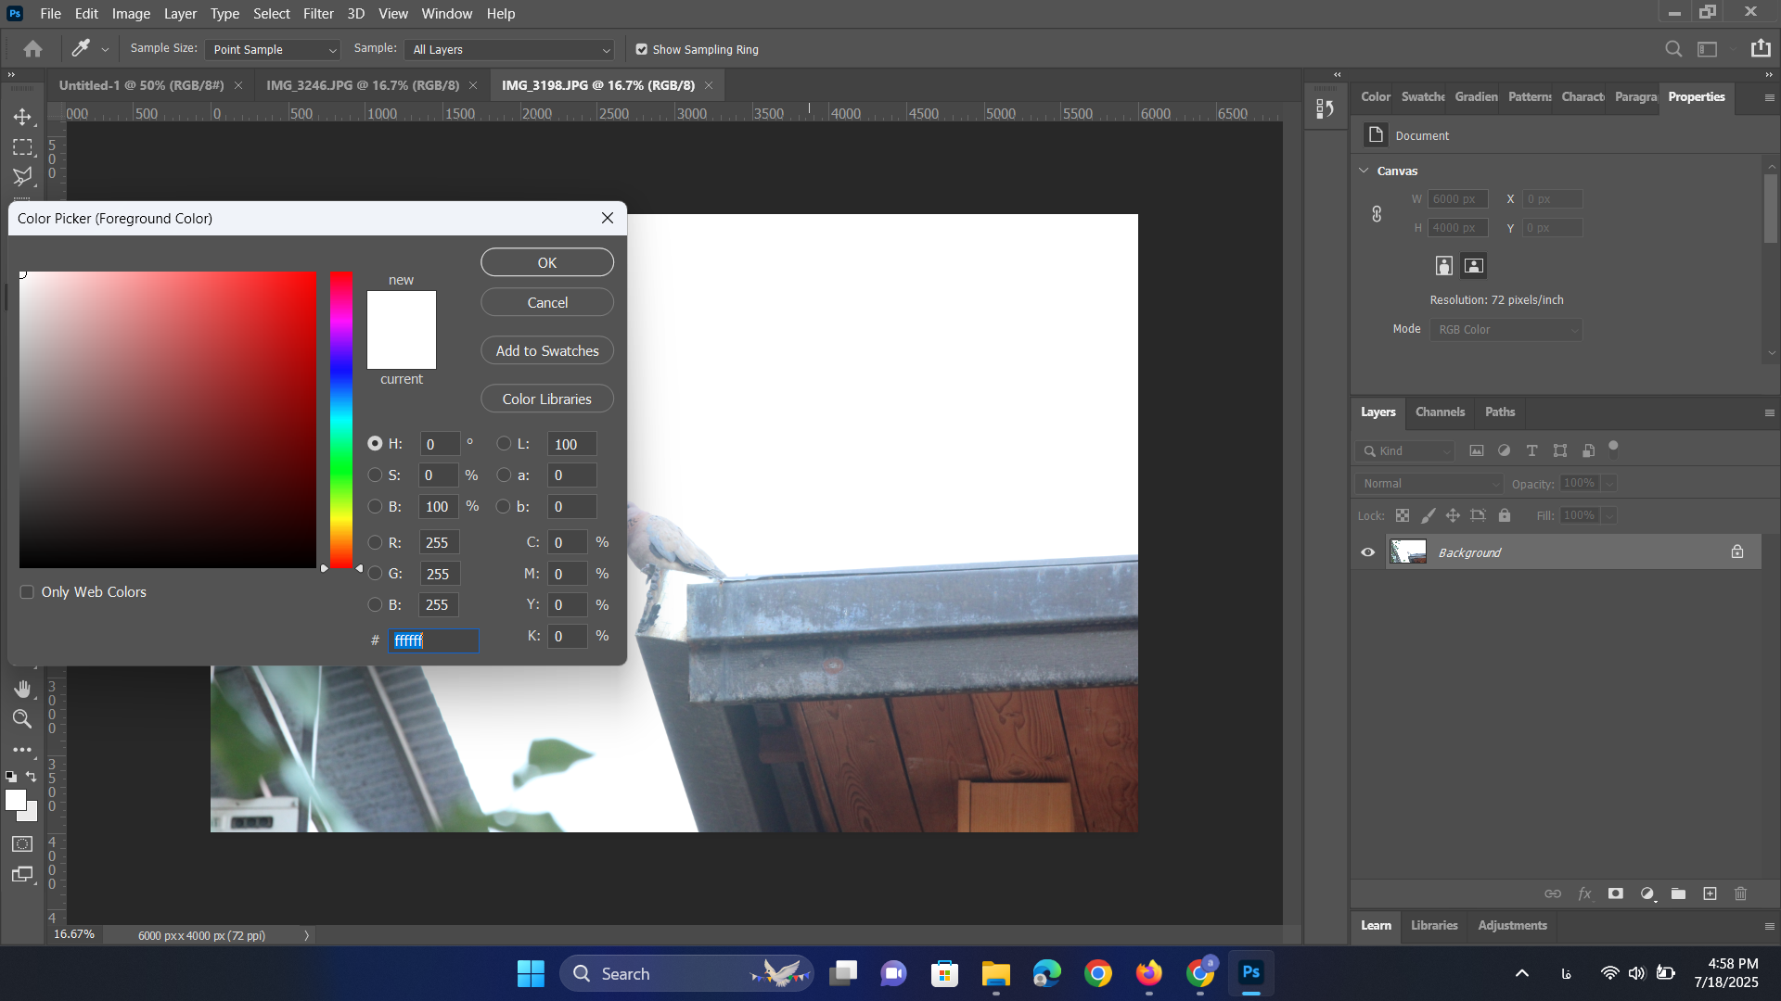Select the Rectangular Marquee tool
The height and width of the screenshot is (1001, 1781).
click(22, 147)
